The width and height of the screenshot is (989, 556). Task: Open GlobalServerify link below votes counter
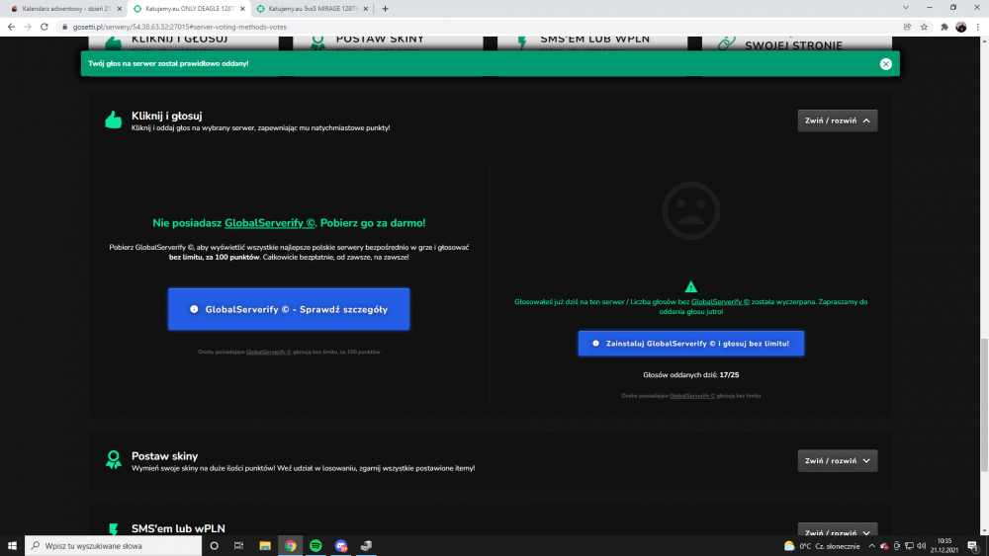[692, 396]
